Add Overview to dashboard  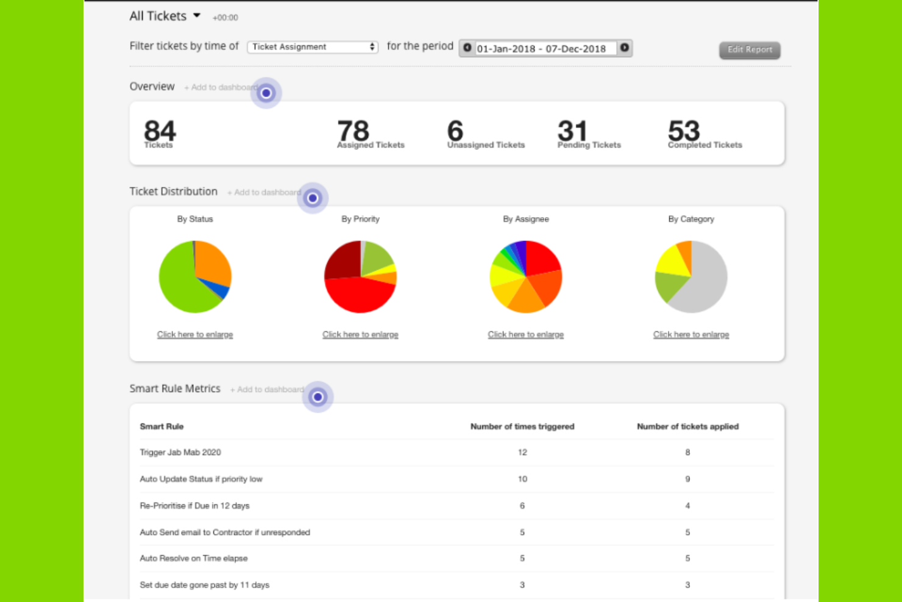(221, 87)
